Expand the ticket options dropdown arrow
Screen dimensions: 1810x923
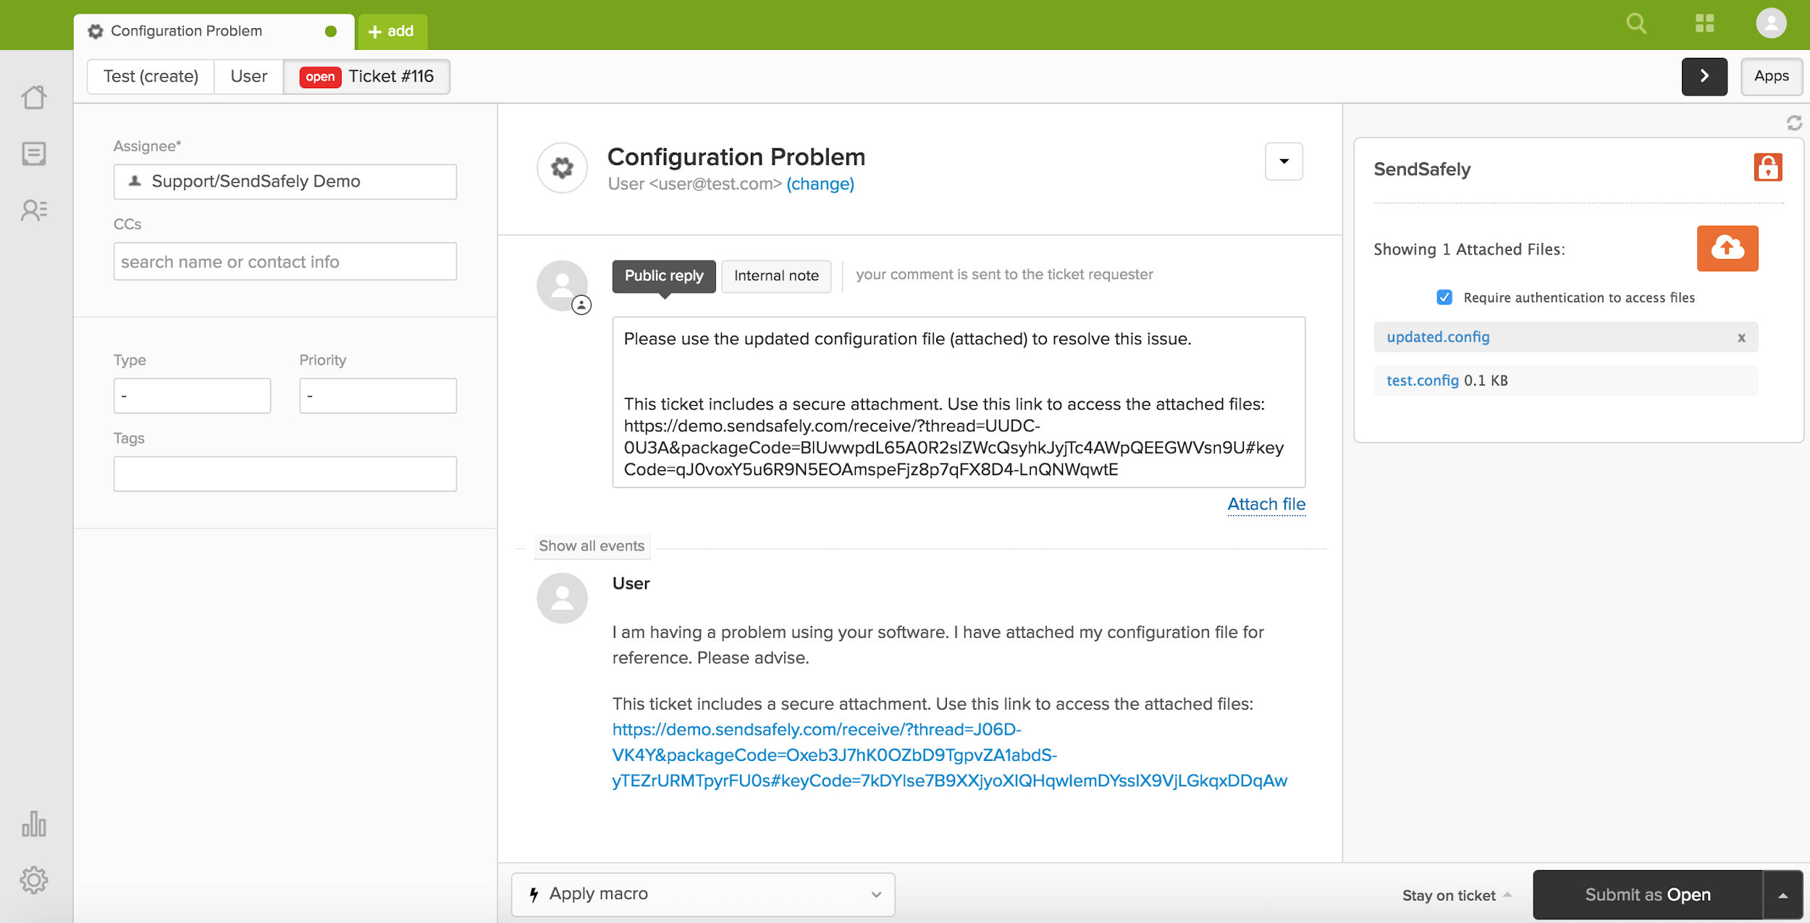1284,161
